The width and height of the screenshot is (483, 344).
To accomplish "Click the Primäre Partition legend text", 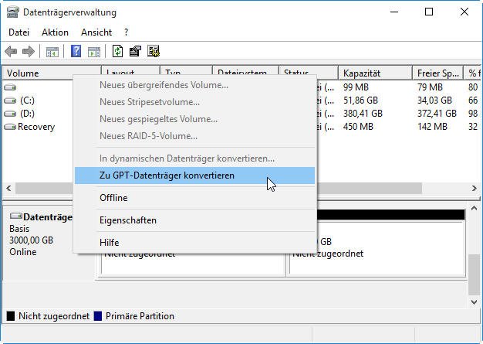I will [140, 316].
